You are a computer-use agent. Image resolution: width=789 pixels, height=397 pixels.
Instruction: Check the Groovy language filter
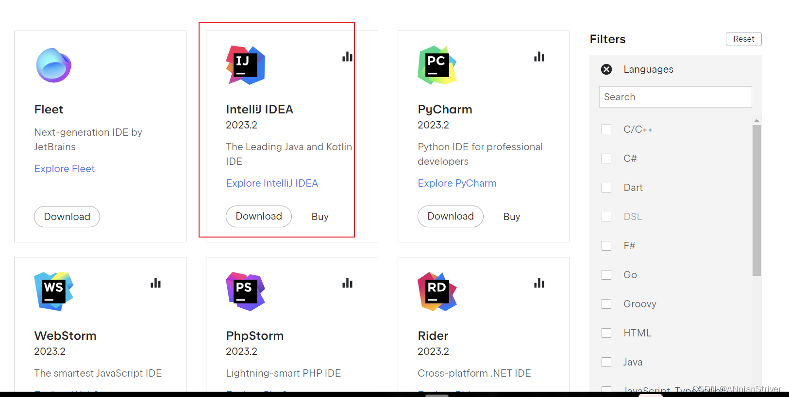tap(606, 304)
